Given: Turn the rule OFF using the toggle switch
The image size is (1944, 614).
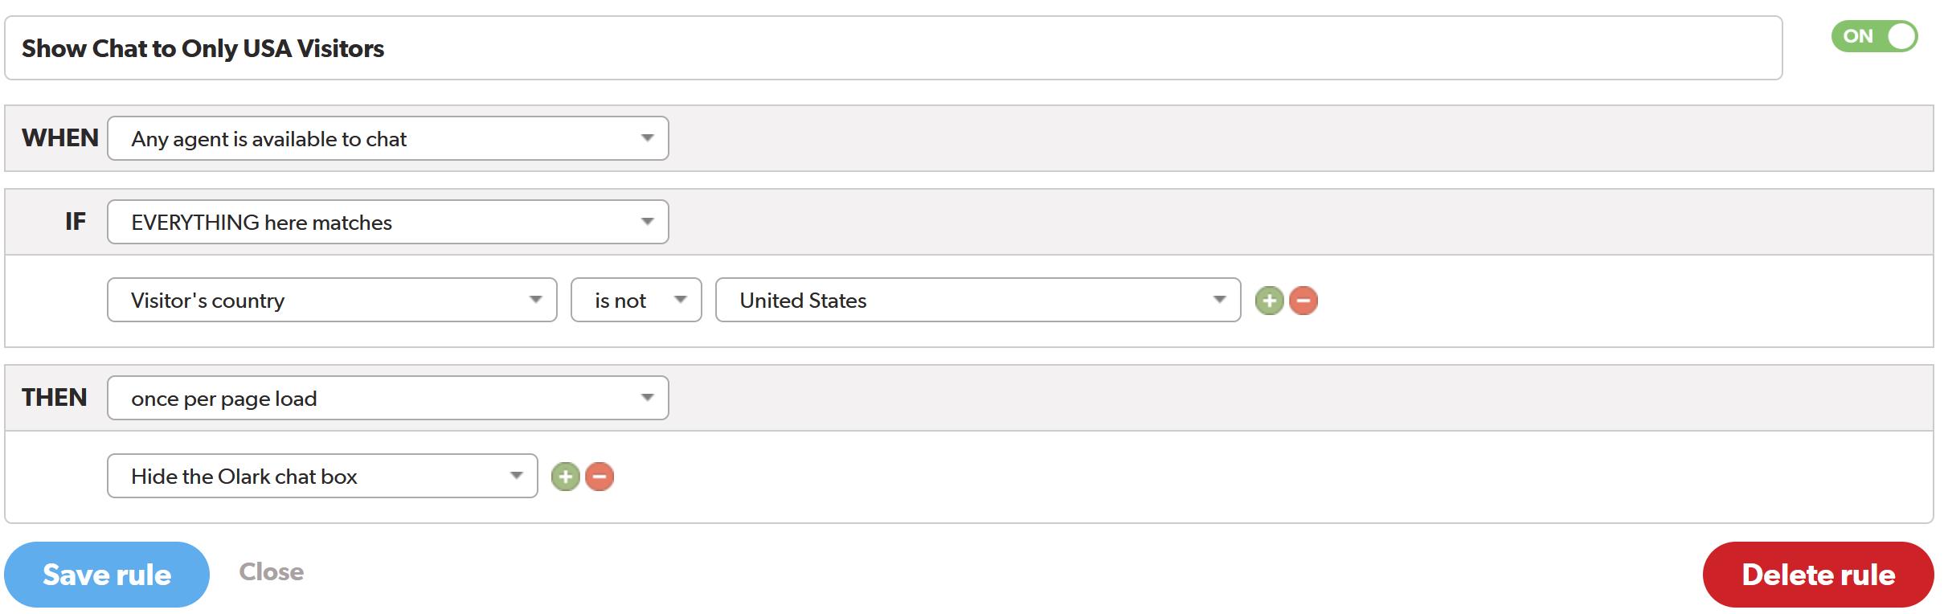Looking at the screenshot, I should (1875, 35).
